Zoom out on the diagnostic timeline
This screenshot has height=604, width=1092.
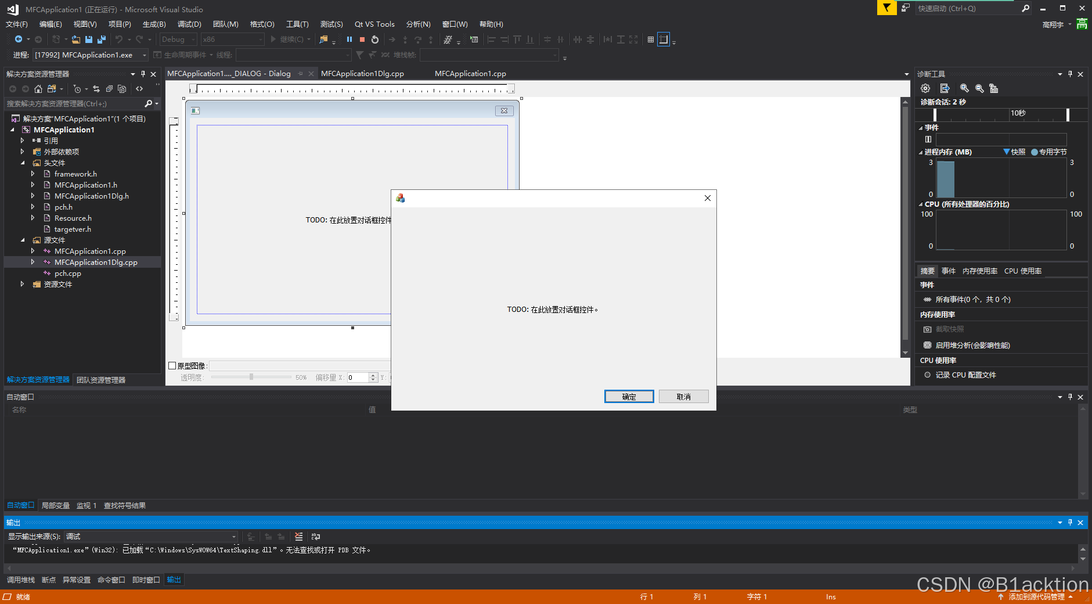(979, 88)
